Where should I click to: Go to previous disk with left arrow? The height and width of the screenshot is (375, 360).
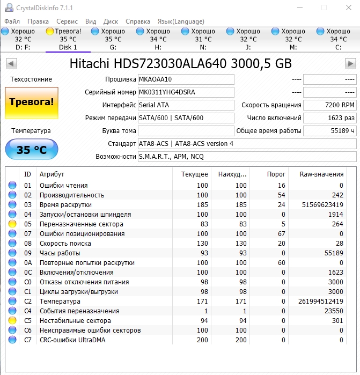11,64
